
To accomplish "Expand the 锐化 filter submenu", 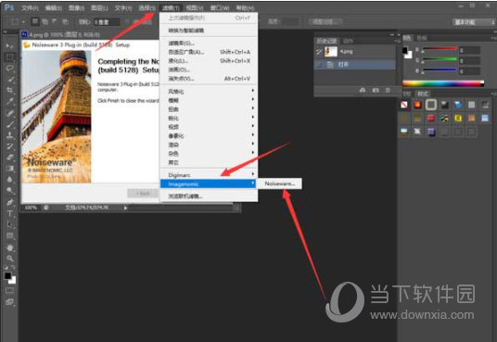I will tap(209, 119).
